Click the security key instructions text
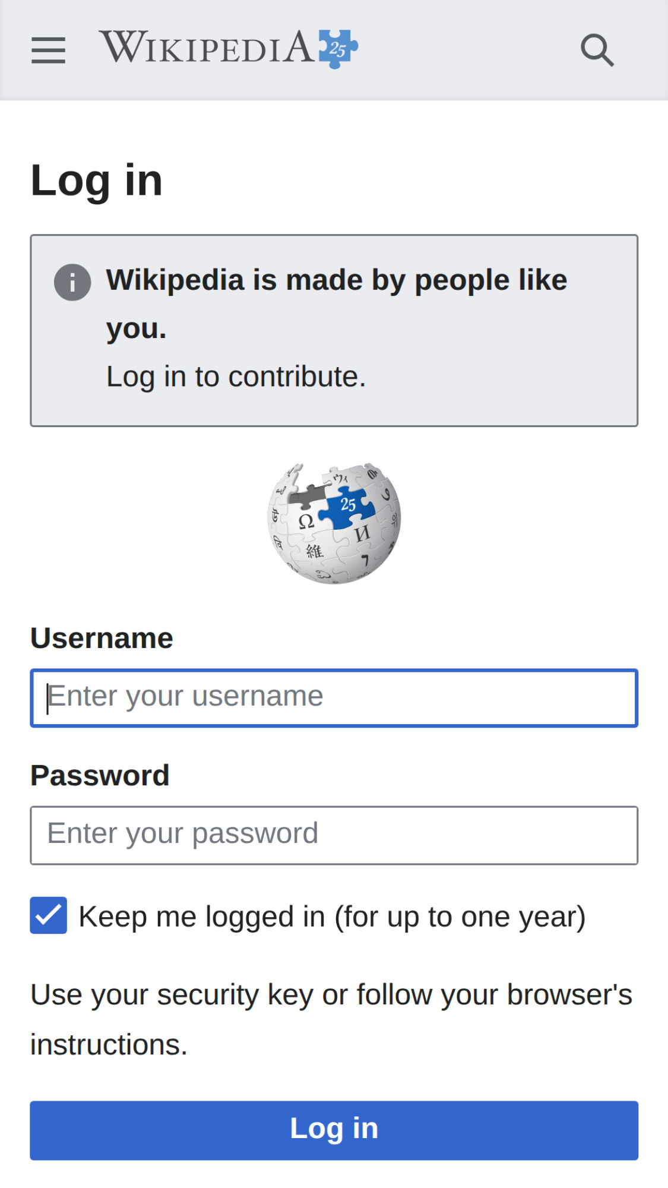Viewport: 668px width, 1188px height. point(331,1019)
